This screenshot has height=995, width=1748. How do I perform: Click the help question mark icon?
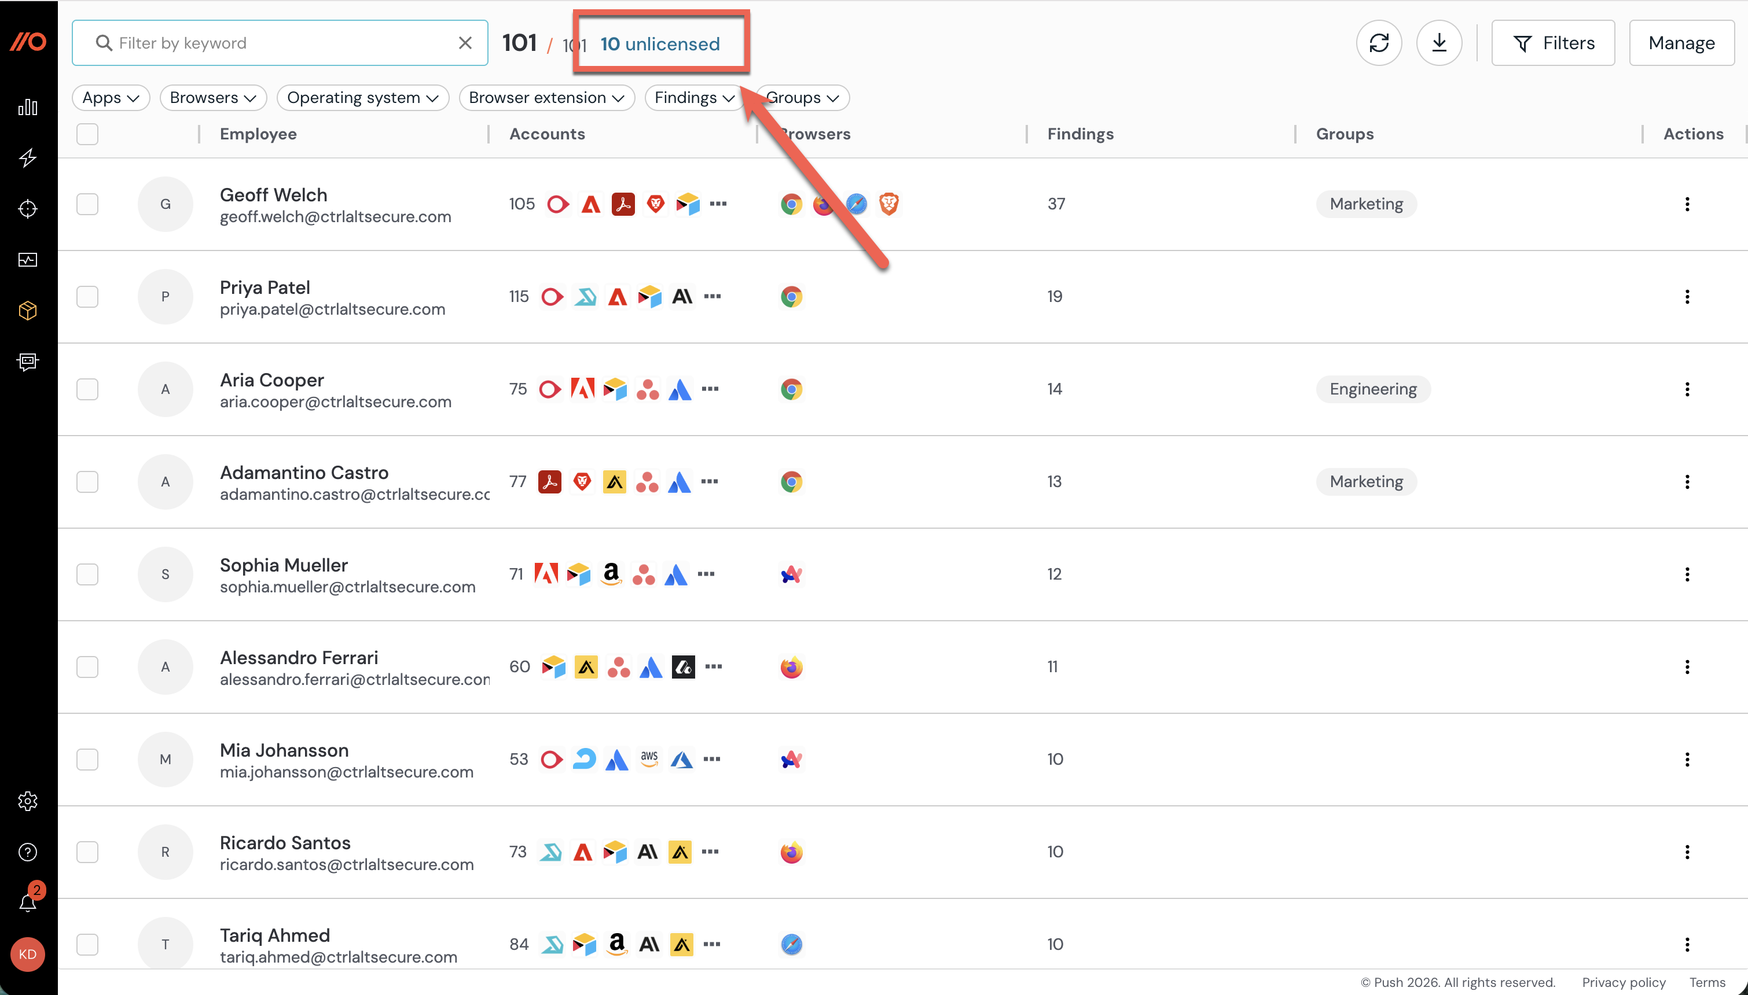27,852
